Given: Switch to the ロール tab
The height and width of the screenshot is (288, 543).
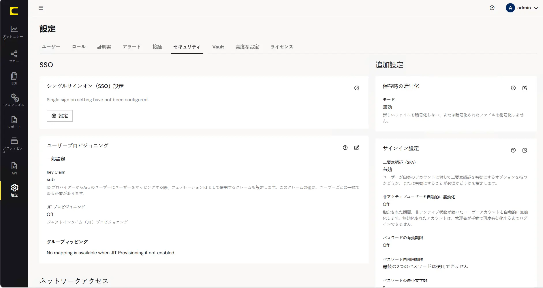Looking at the screenshot, I should (x=79, y=47).
